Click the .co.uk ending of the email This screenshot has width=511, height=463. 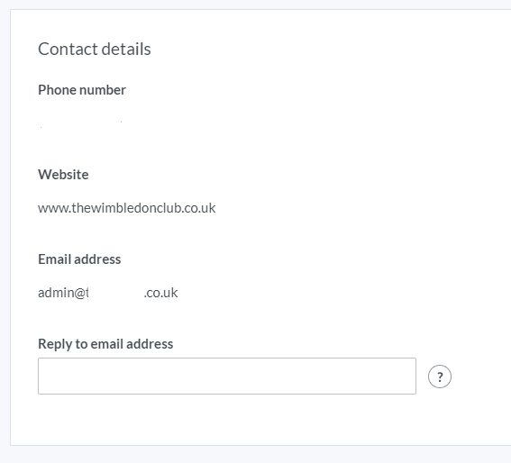coord(160,293)
